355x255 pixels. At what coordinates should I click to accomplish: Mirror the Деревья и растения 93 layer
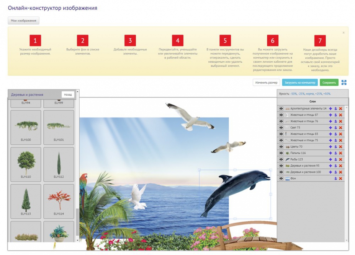click(x=335, y=166)
